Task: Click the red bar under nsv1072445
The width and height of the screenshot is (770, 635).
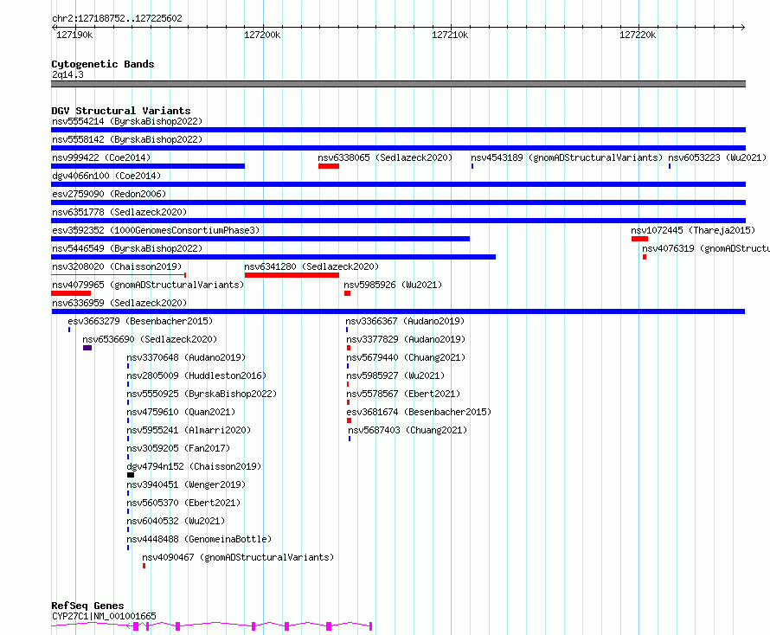Action: pyautogui.click(x=640, y=239)
